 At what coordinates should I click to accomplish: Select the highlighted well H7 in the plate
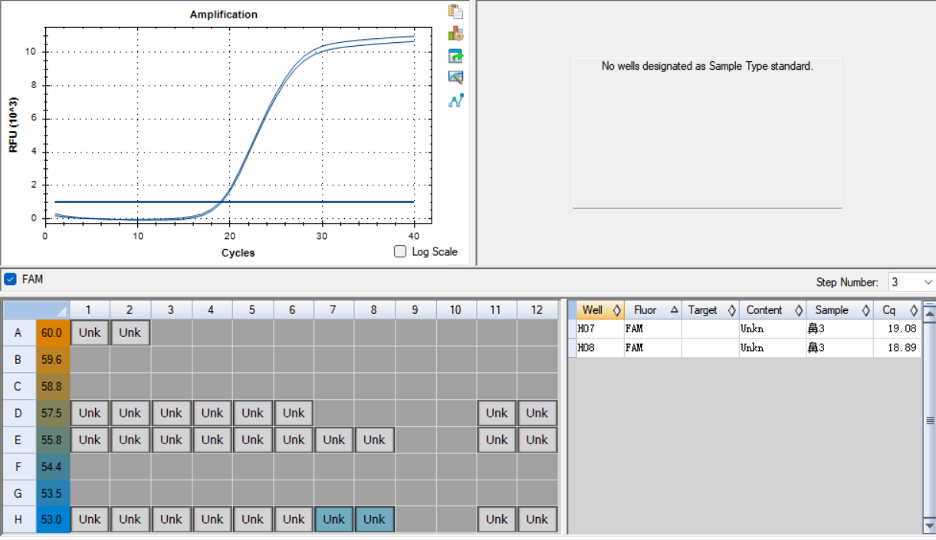(333, 519)
